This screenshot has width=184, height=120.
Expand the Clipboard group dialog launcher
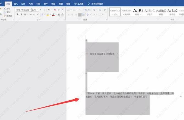[x=13, y=20]
